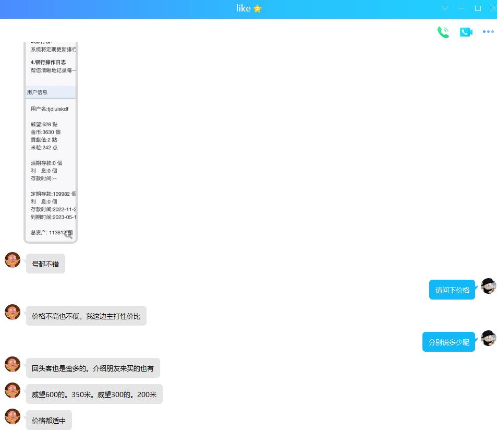The width and height of the screenshot is (497, 442).
Task: Select the "号都不错" message bubble
Action: pos(45,264)
